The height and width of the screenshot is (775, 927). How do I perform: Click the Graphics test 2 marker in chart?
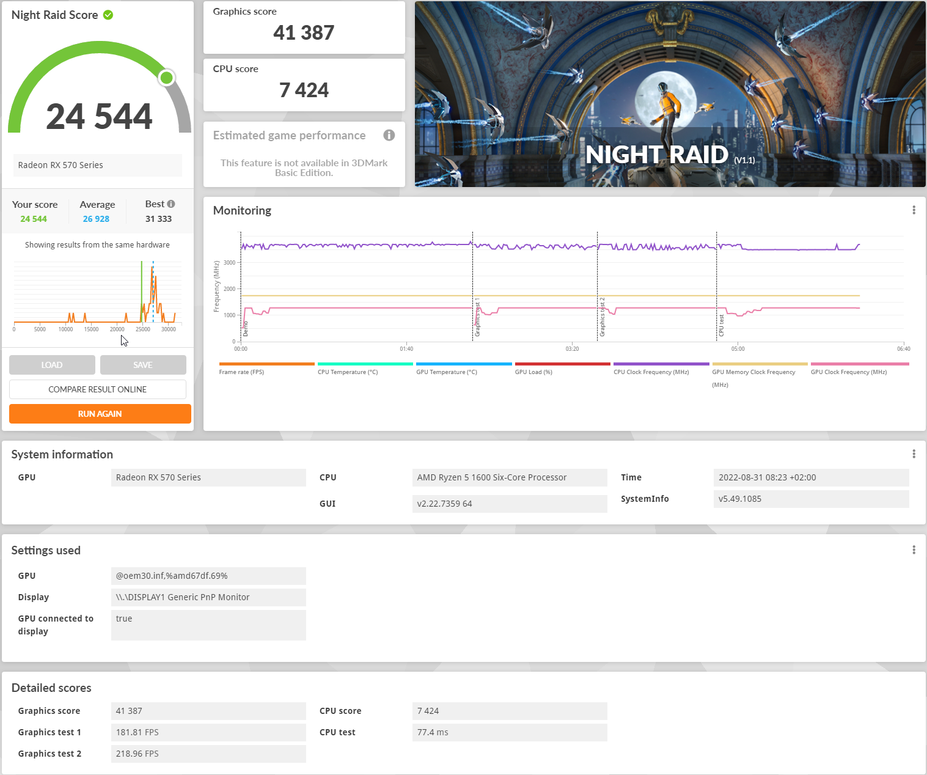pyautogui.click(x=602, y=318)
